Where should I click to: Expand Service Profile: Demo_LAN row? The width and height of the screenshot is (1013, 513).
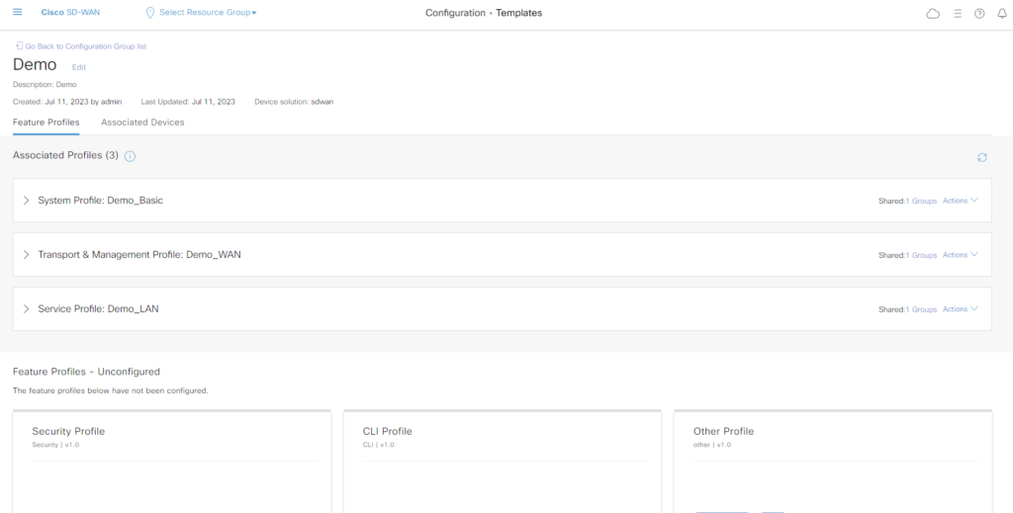[27, 309]
